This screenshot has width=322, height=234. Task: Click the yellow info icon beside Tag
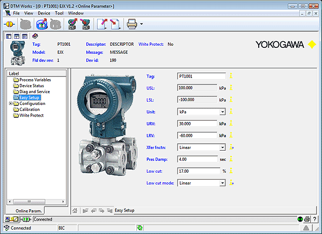click(x=231, y=76)
